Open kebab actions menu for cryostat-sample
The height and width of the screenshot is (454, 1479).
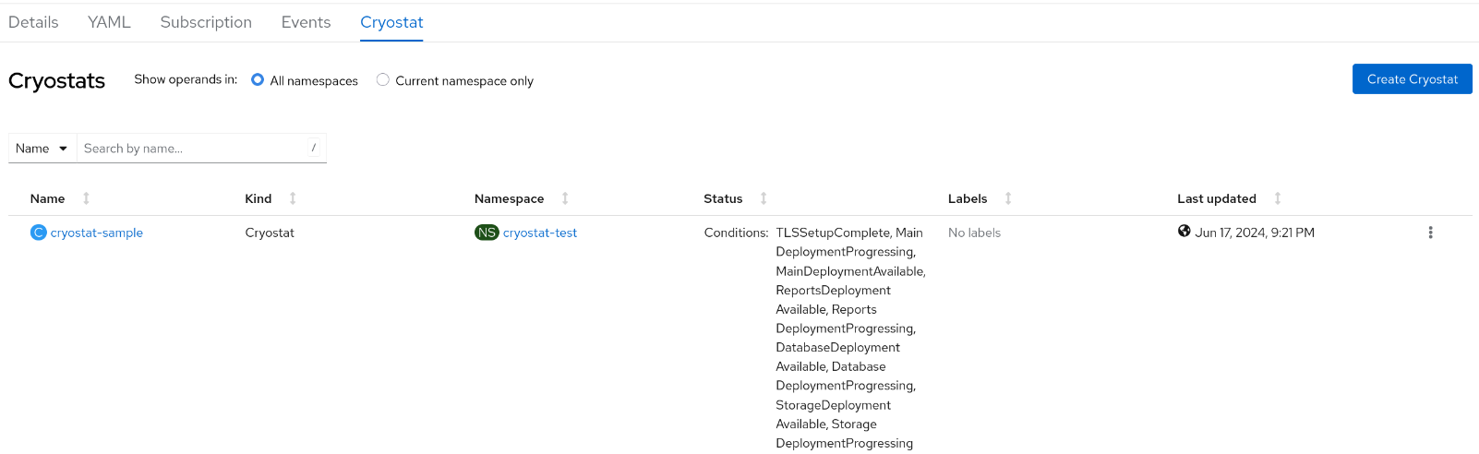click(1430, 233)
